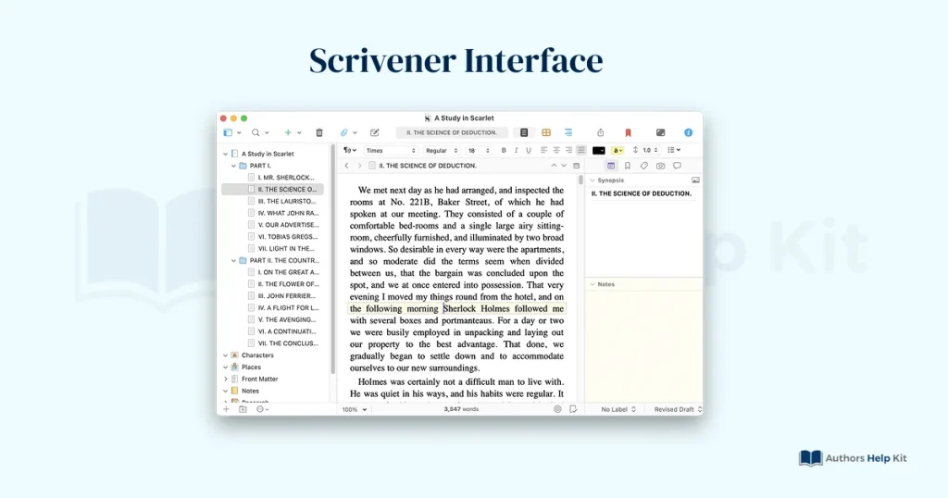The height and width of the screenshot is (498, 948).
Task: Open Quick Reference compose icon
Action: (x=375, y=132)
